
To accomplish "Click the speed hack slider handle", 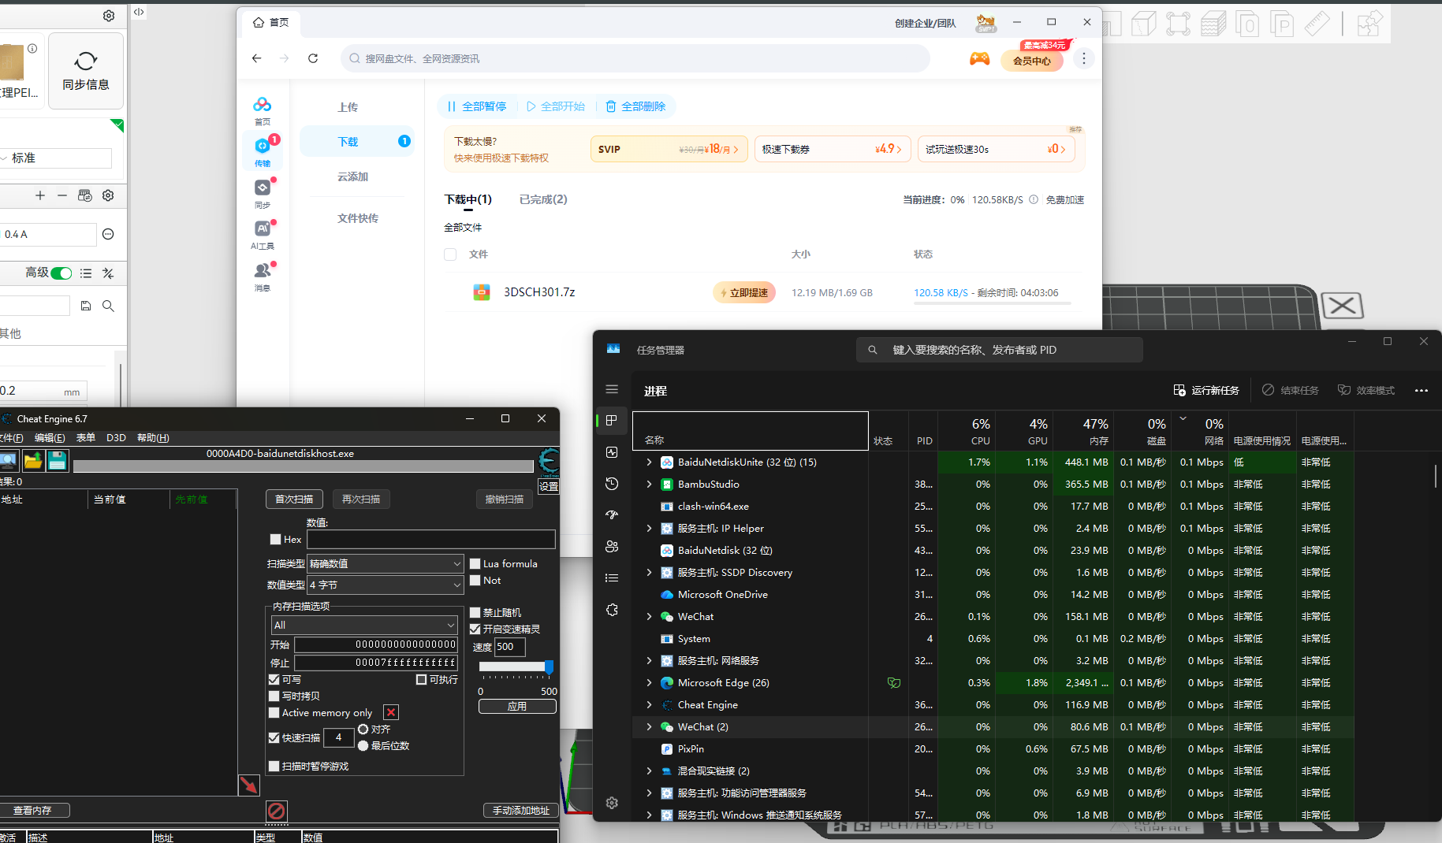I will [549, 667].
